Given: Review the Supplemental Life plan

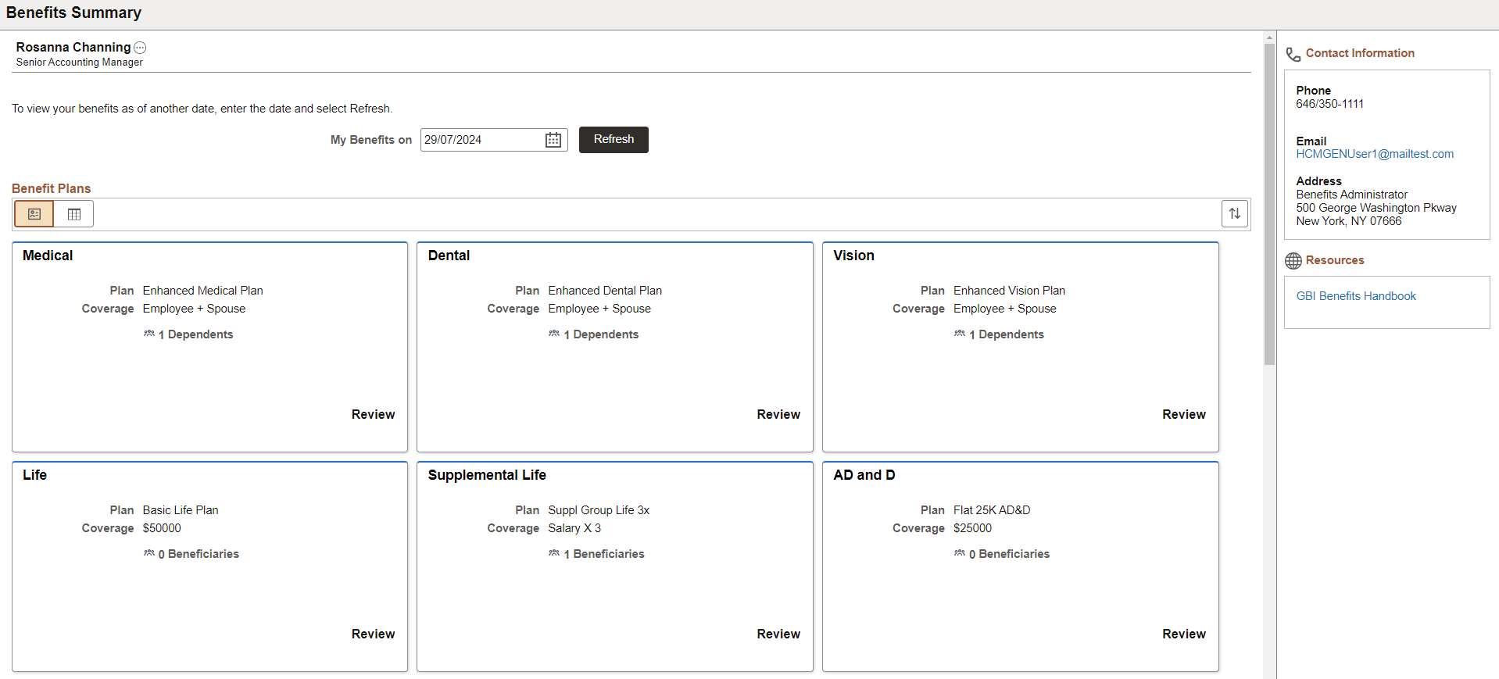Looking at the screenshot, I should [778, 634].
